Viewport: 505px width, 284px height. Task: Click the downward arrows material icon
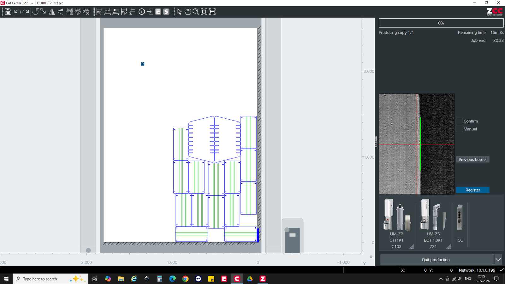[x=108, y=12]
